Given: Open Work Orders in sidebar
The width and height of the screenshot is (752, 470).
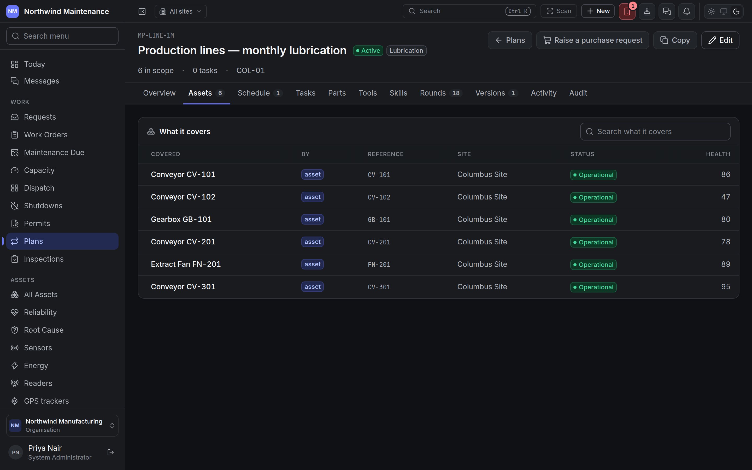Looking at the screenshot, I should (62, 134).
